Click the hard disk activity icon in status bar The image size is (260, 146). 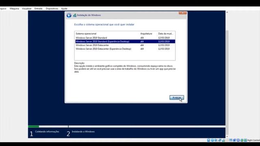(208, 140)
